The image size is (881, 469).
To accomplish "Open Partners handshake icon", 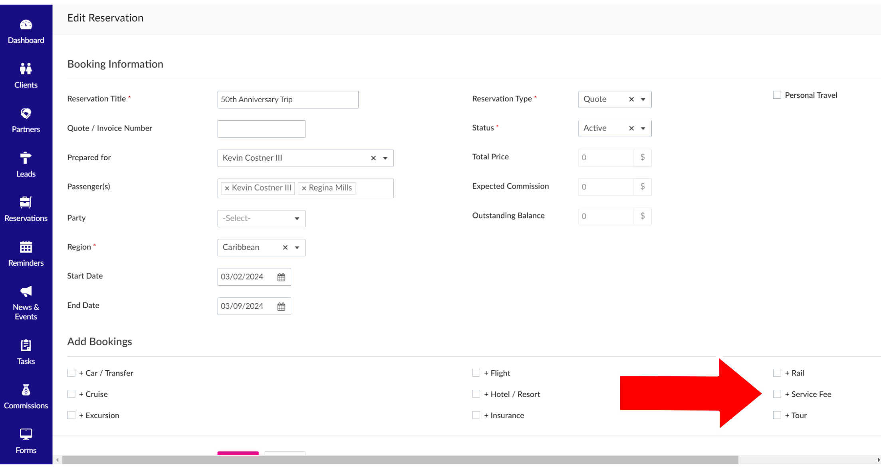I will click(26, 114).
